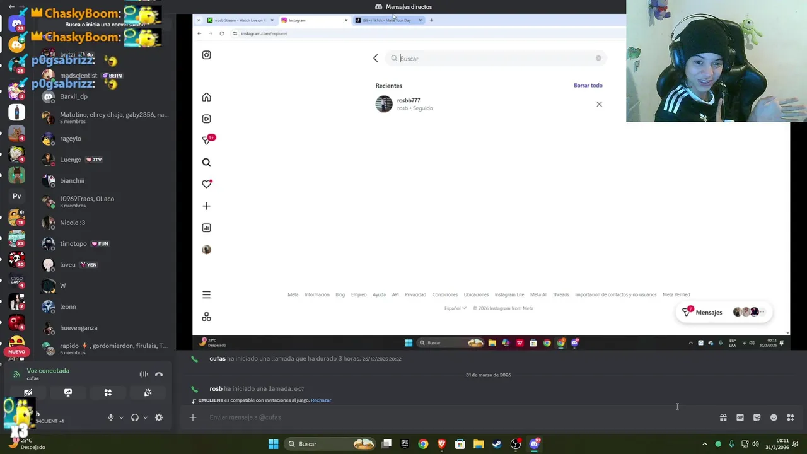This screenshot has width=807, height=454.
Task: Remove rosbb777 from recent searches
Action: coord(599,104)
